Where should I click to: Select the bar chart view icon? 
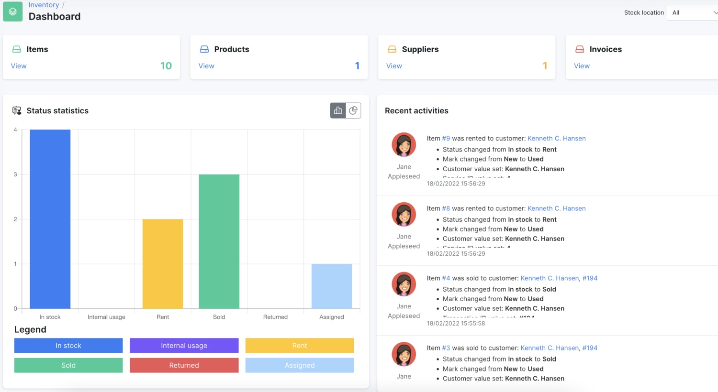(338, 110)
